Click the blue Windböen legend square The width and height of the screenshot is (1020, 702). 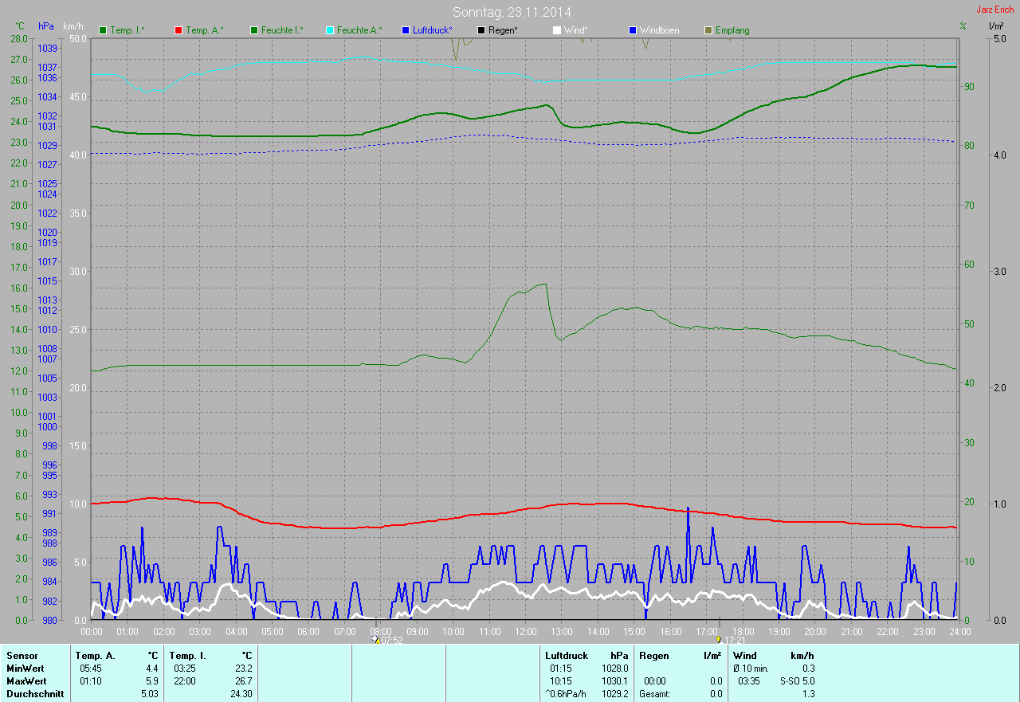633,30
